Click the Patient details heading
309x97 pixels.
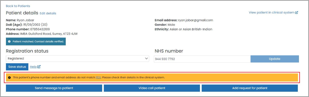22,13
